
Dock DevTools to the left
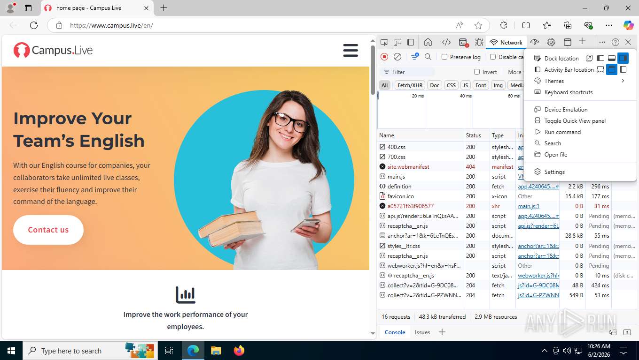click(600, 58)
